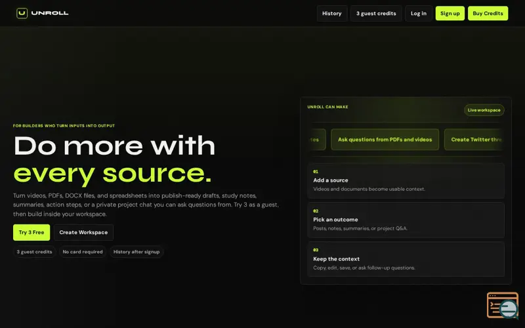Open the floating terminal chat widget icon

tap(503, 305)
